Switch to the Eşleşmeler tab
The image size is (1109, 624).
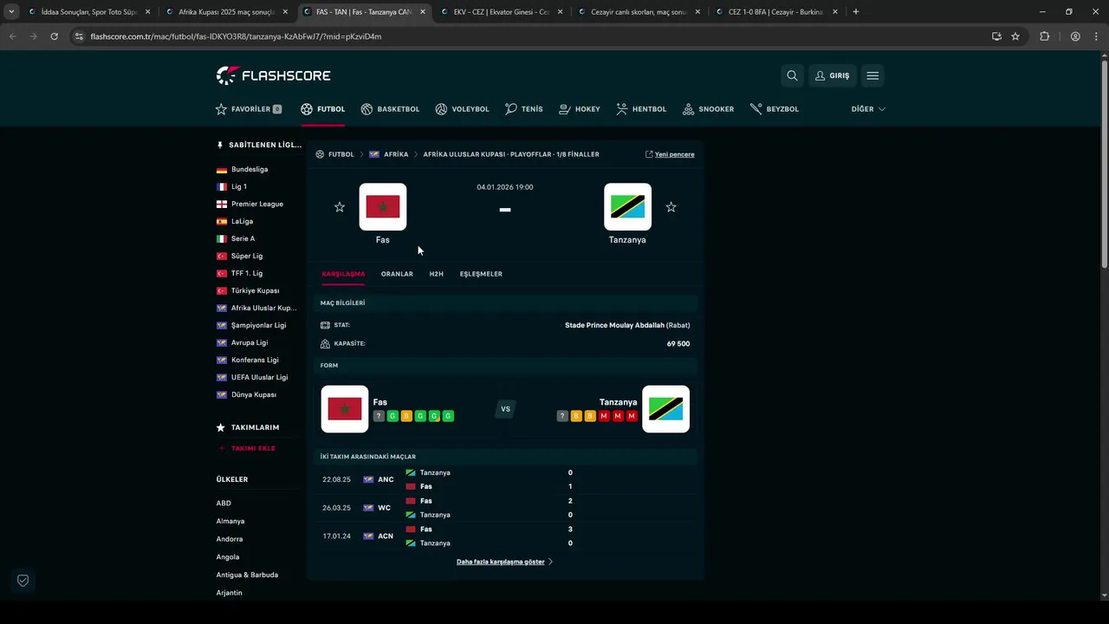click(x=481, y=274)
